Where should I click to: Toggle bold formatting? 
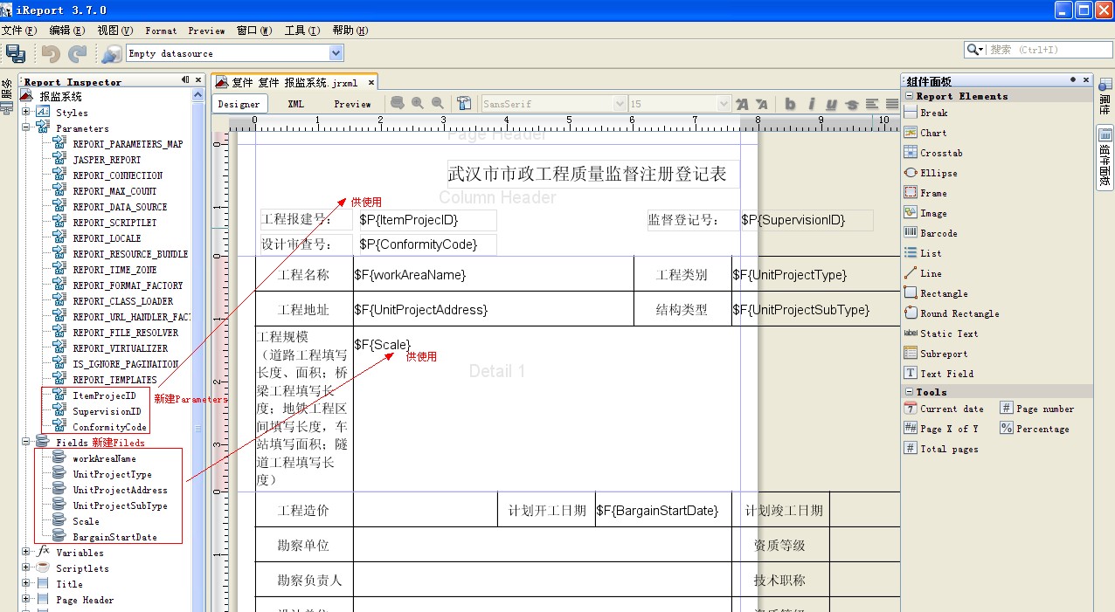(790, 104)
